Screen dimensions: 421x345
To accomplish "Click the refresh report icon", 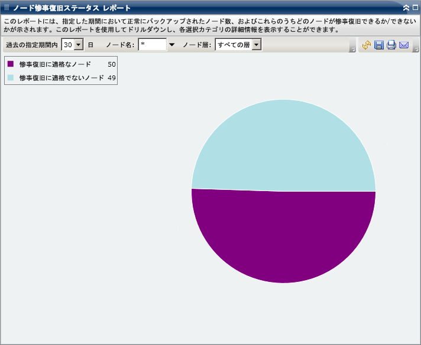I will [367, 45].
